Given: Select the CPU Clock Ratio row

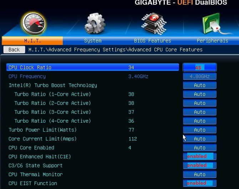Looking at the screenshot, I should 93,67.
